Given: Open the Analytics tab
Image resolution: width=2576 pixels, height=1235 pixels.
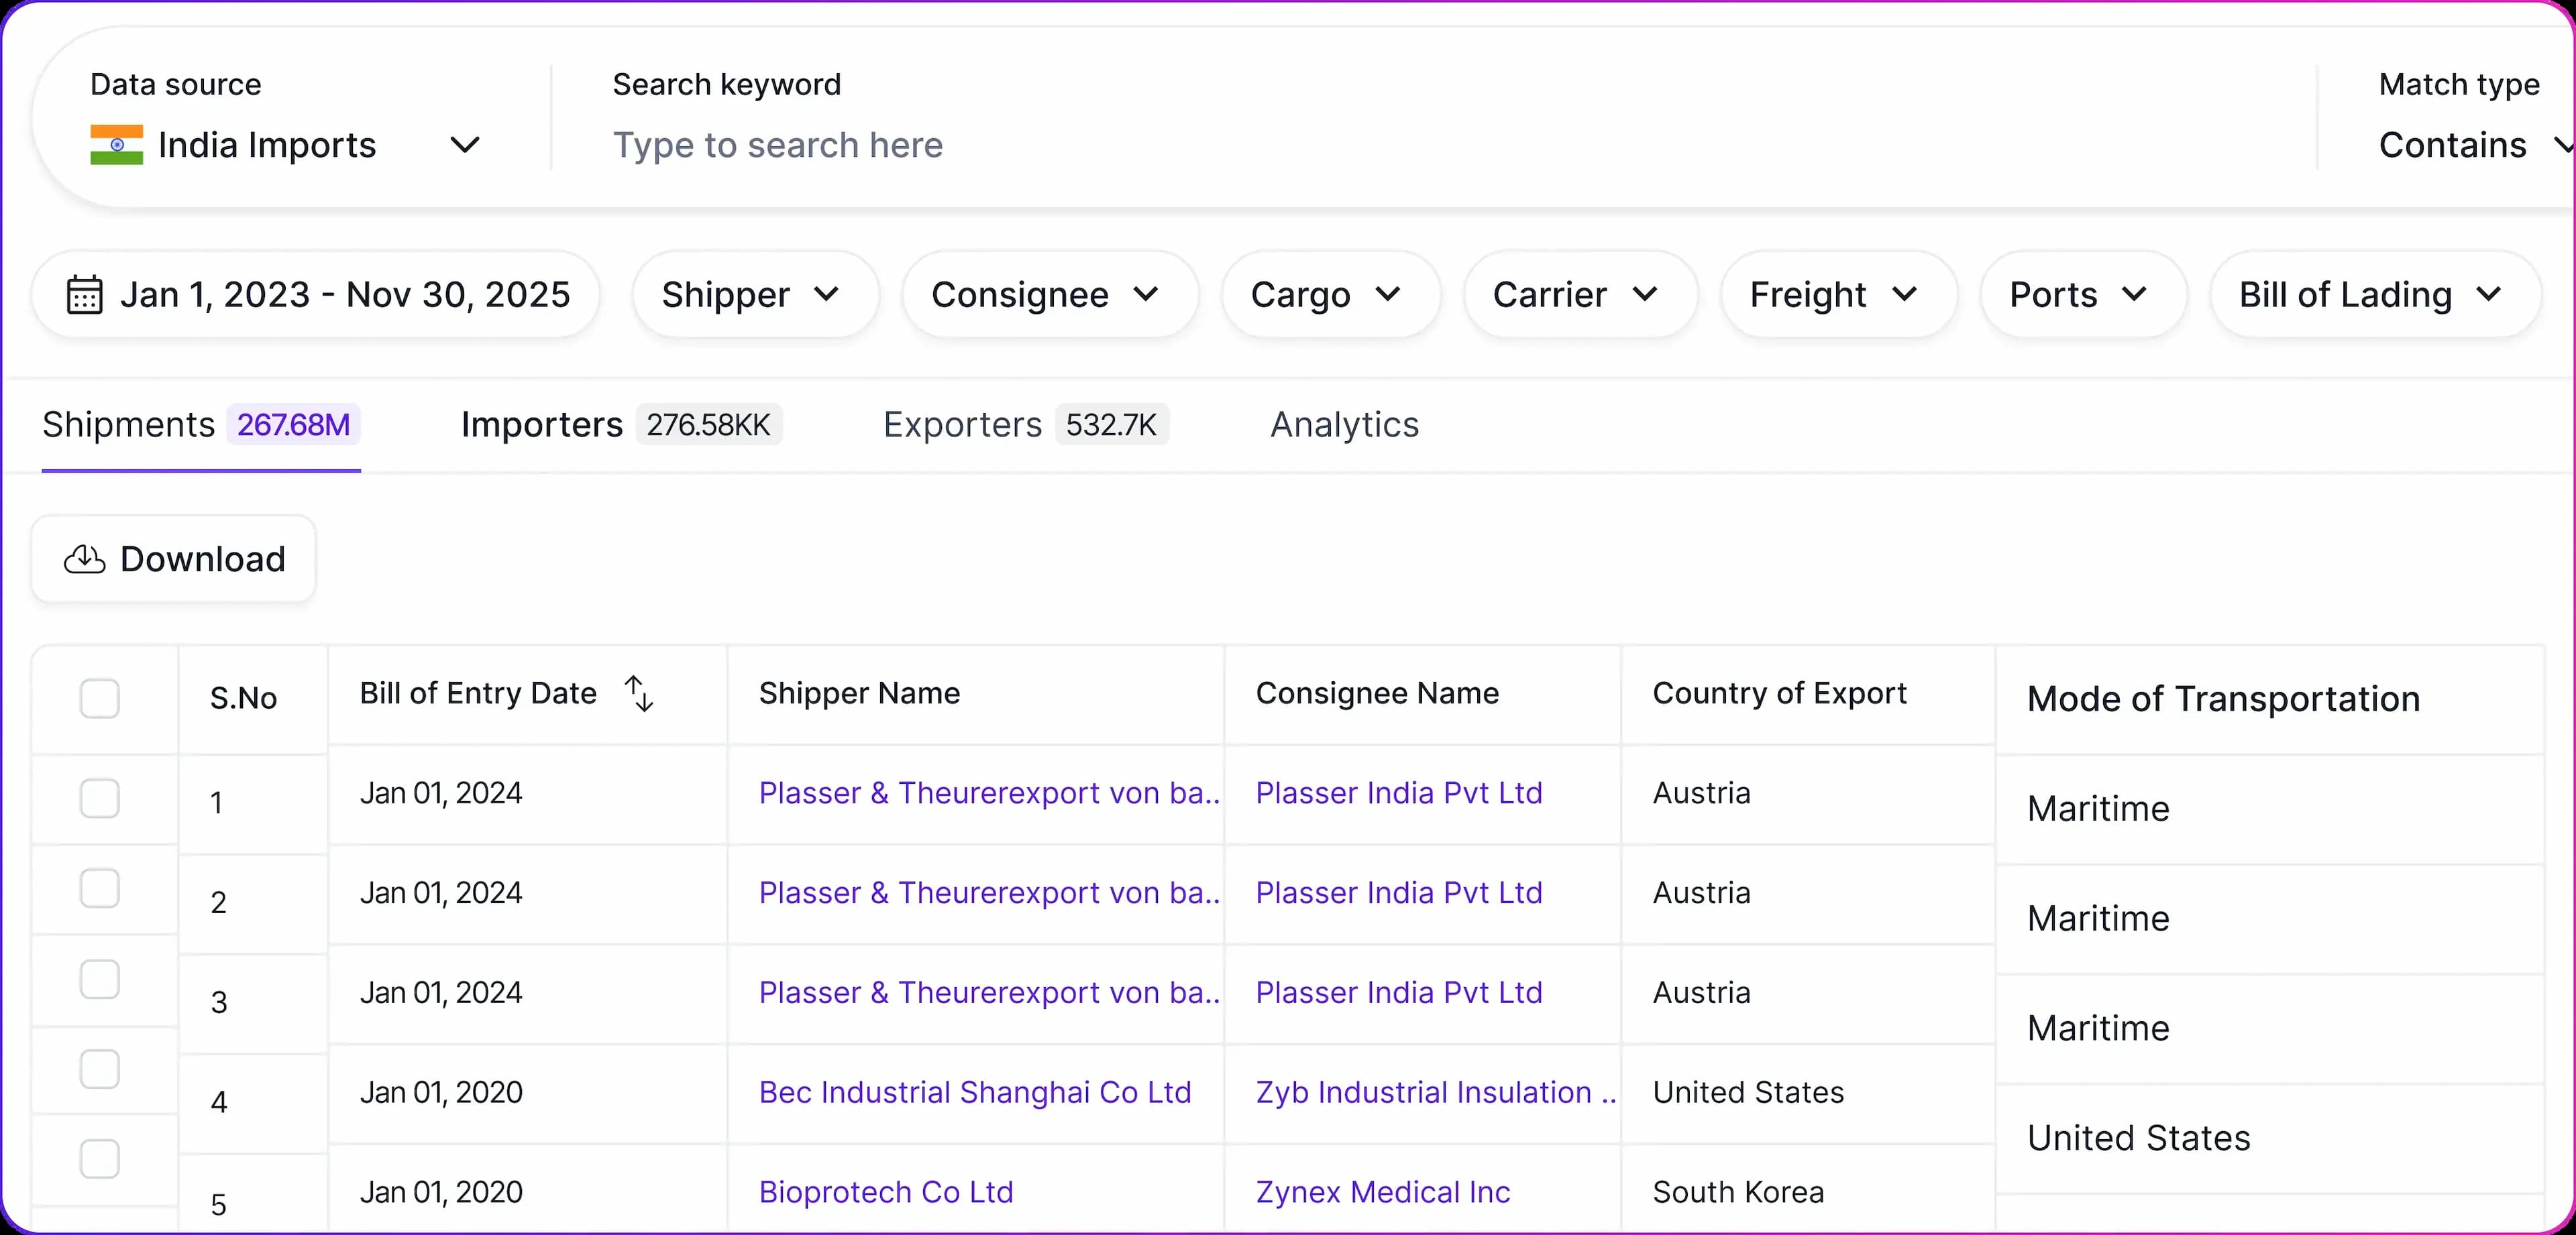Looking at the screenshot, I should [1344, 426].
